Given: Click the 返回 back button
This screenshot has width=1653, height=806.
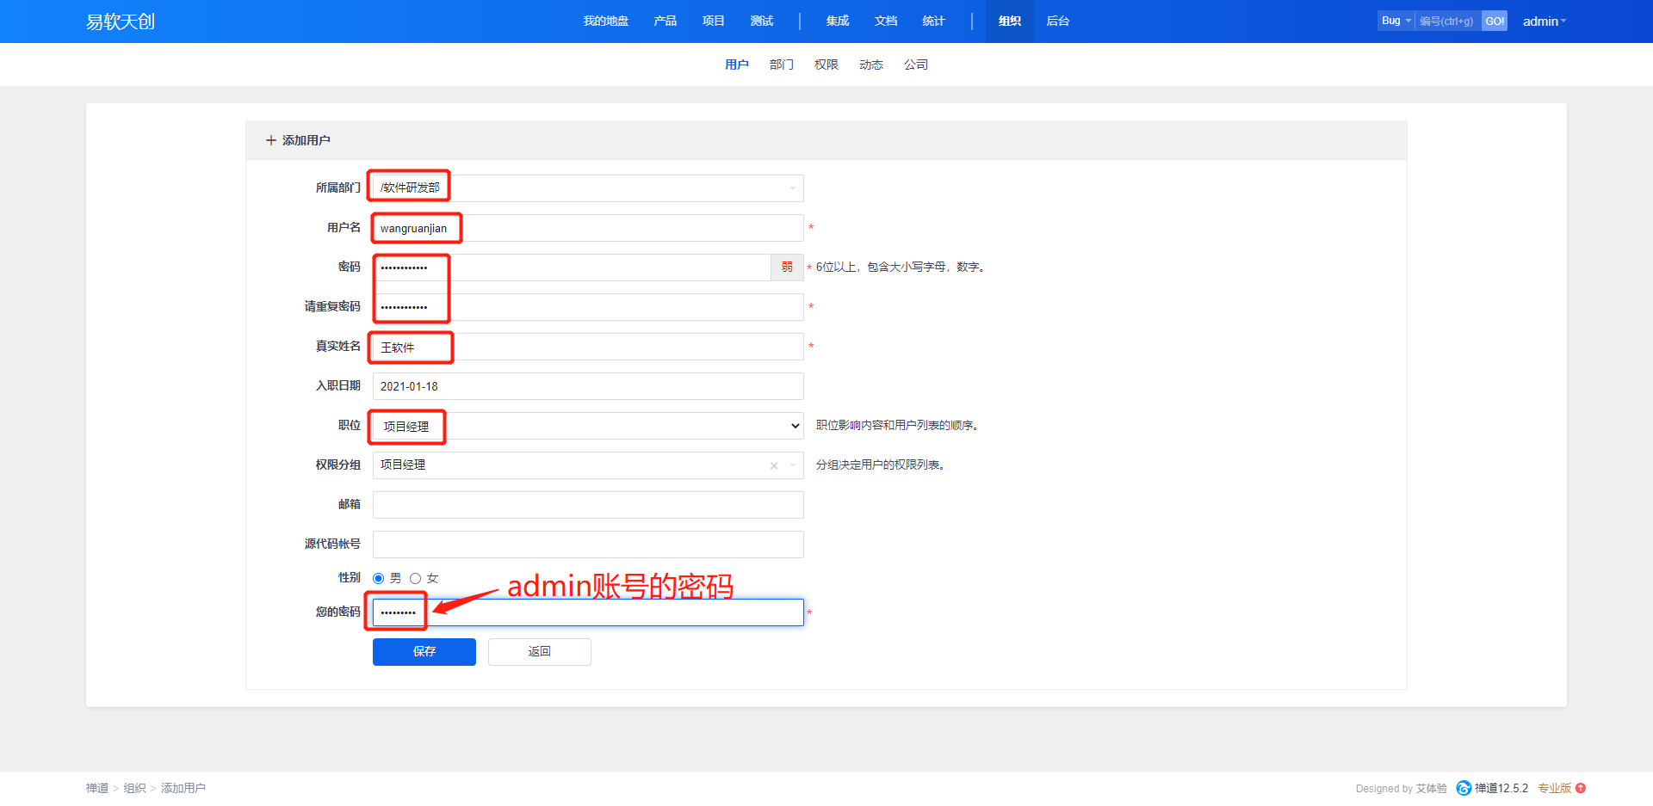Looking at the screenshot, I should pos(539,652).
